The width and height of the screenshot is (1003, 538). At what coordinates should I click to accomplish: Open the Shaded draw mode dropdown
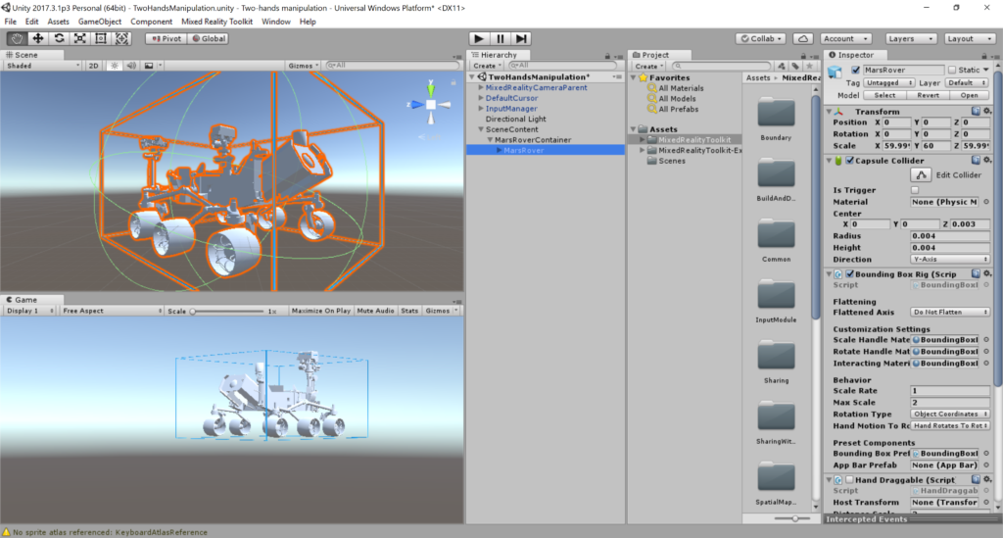(42, 66)
